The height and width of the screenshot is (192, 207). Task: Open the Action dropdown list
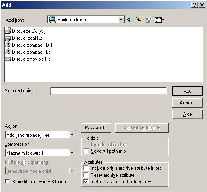pyautogui.click(x=72, y=135)
